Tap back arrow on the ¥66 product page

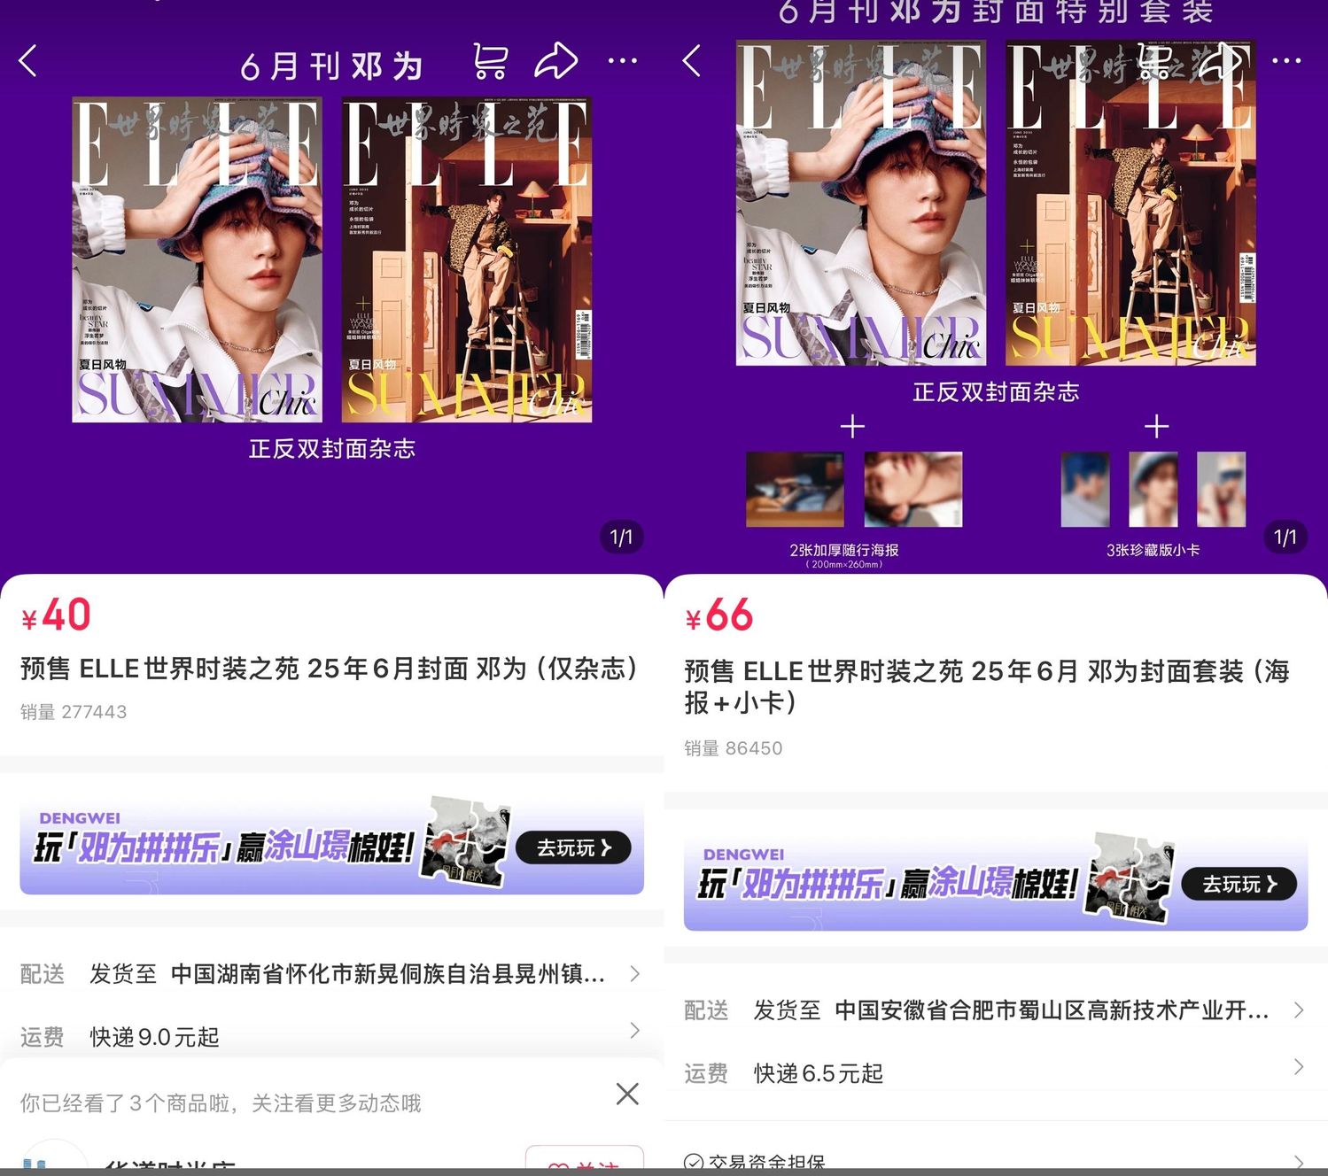[x=692, y=61]
